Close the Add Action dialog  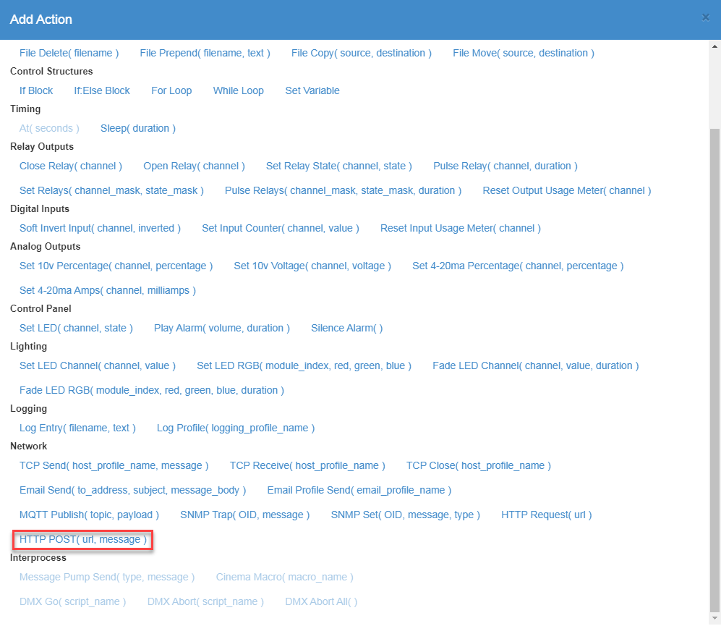point(705,18)
